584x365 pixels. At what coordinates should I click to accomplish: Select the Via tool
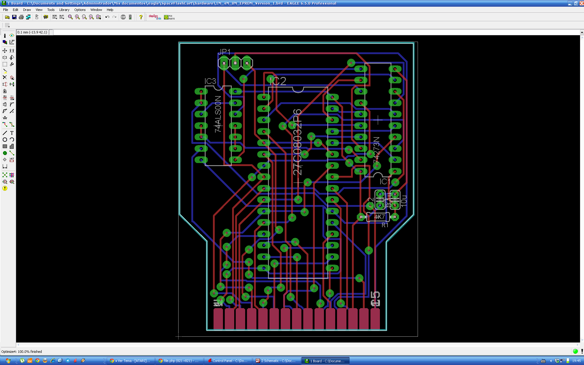(x=5, y=153)
